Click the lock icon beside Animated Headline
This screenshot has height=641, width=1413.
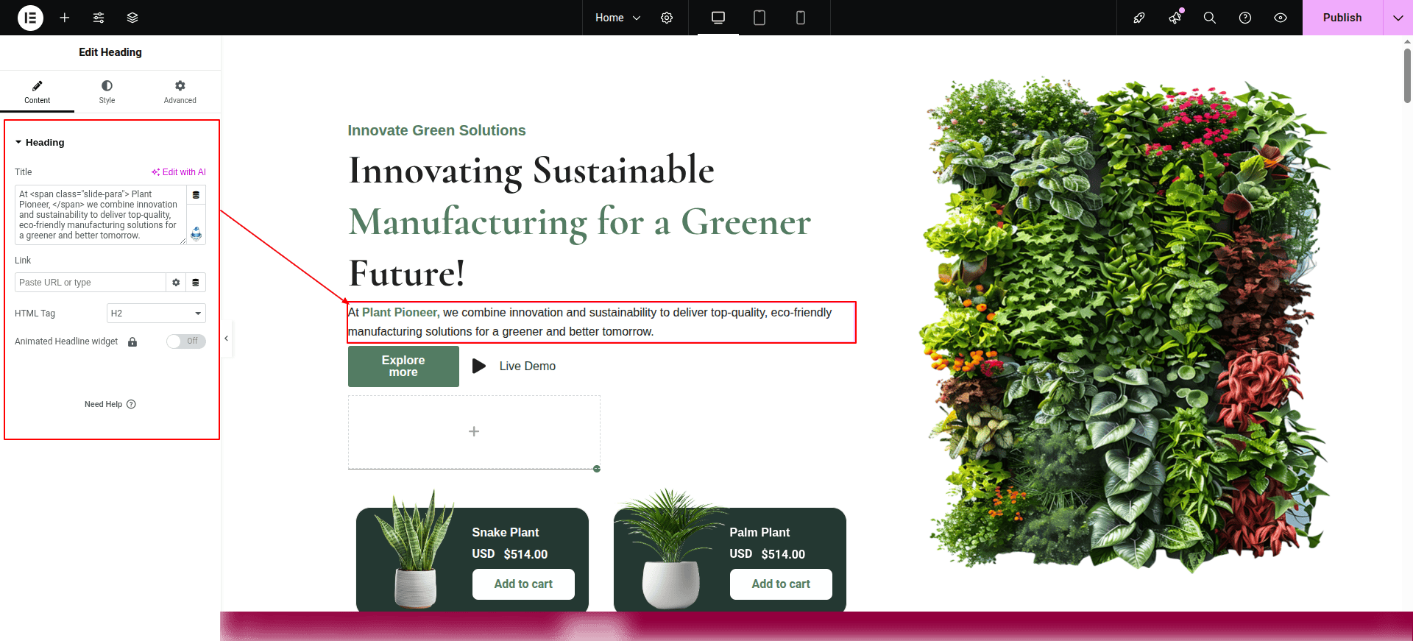[132, 341]
